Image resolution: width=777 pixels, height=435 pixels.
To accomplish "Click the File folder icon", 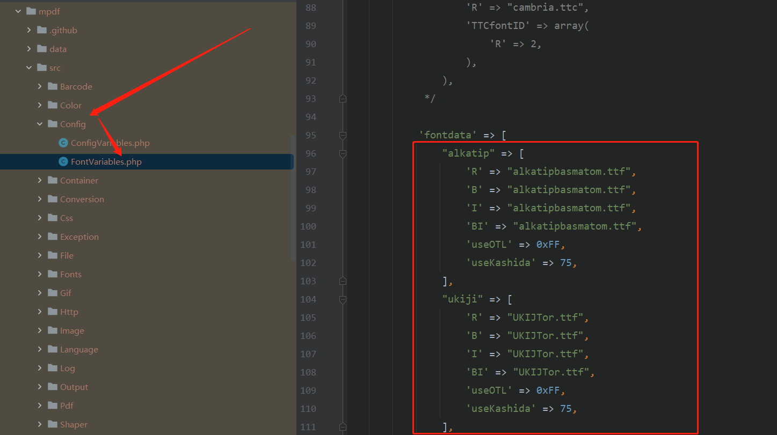I will pyautogui.click(x=52, y=255).
